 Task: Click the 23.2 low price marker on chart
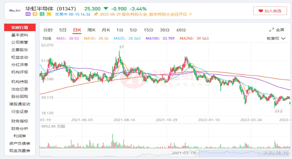click(278, 111)
